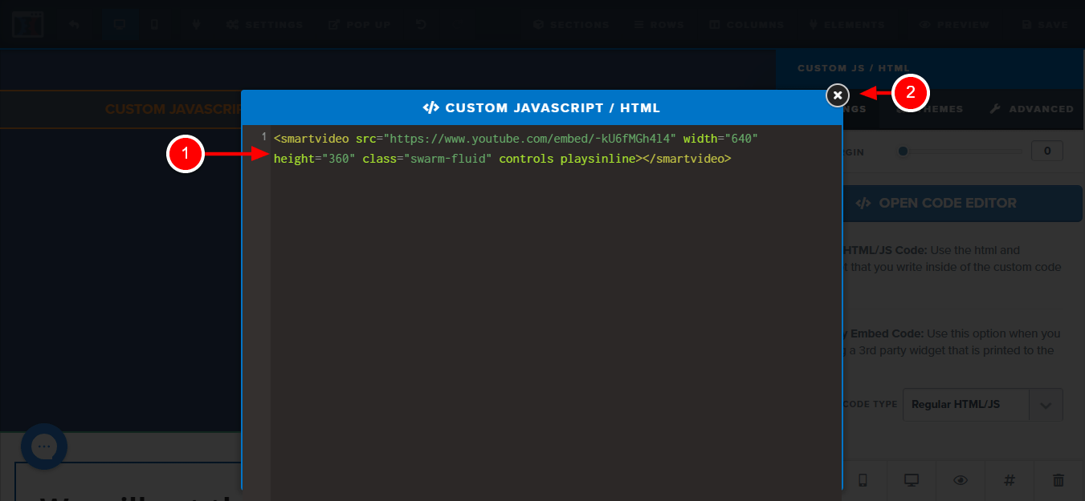Click the undo arrow icon
The width and height of the screenshot is (1085, 501).
point(75,25)
